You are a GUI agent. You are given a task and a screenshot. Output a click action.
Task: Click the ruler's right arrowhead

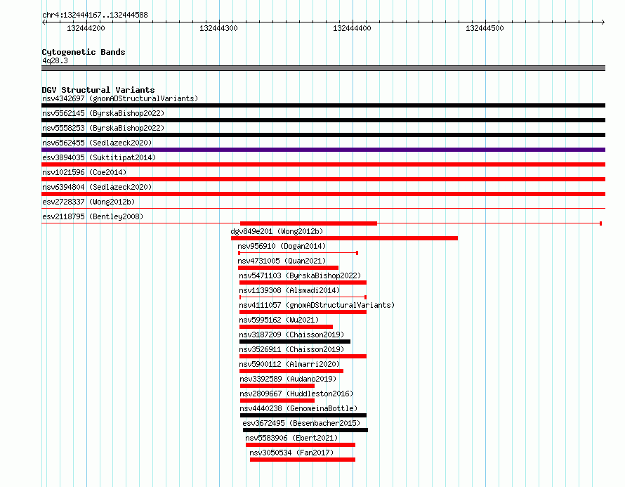click(603, 22)
